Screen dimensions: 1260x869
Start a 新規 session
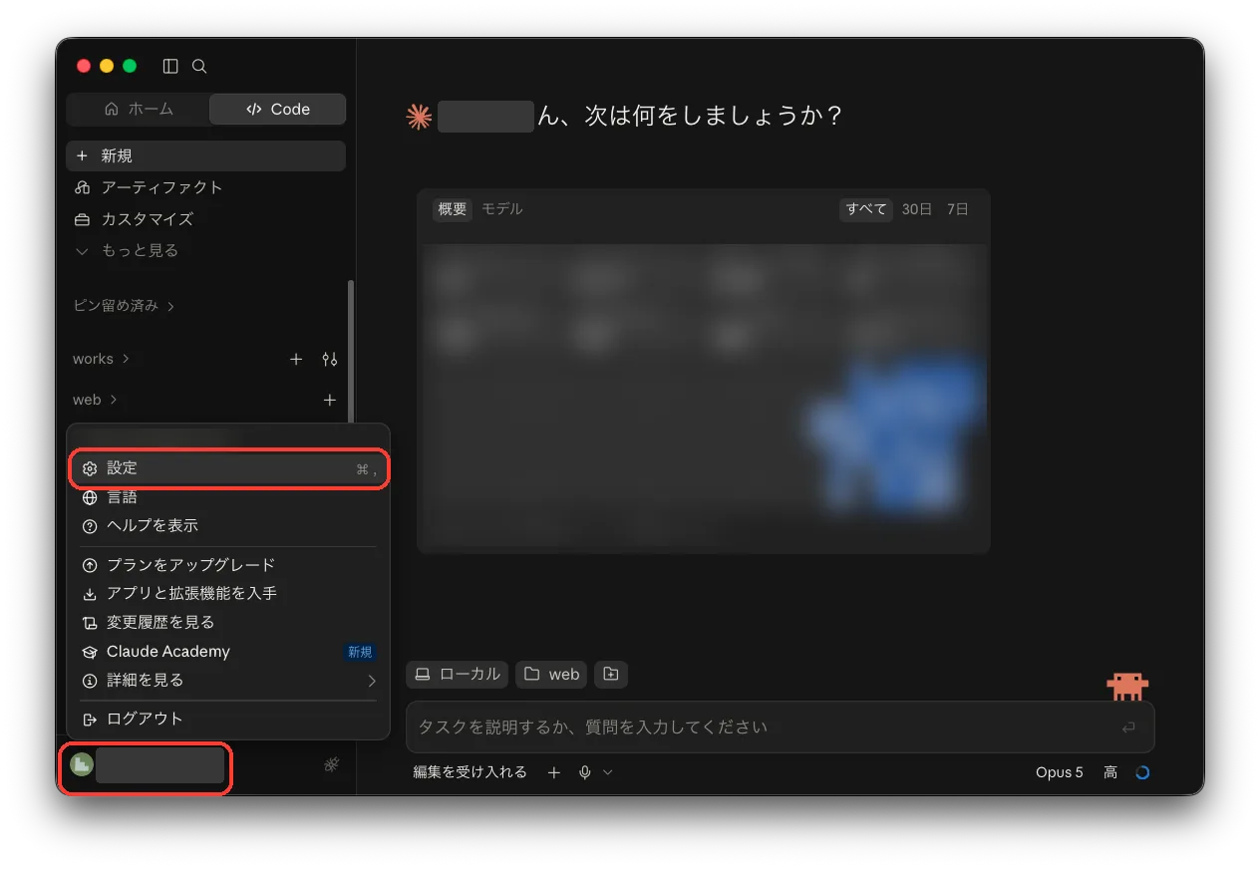pyautogui.click(x=205, y=155)
